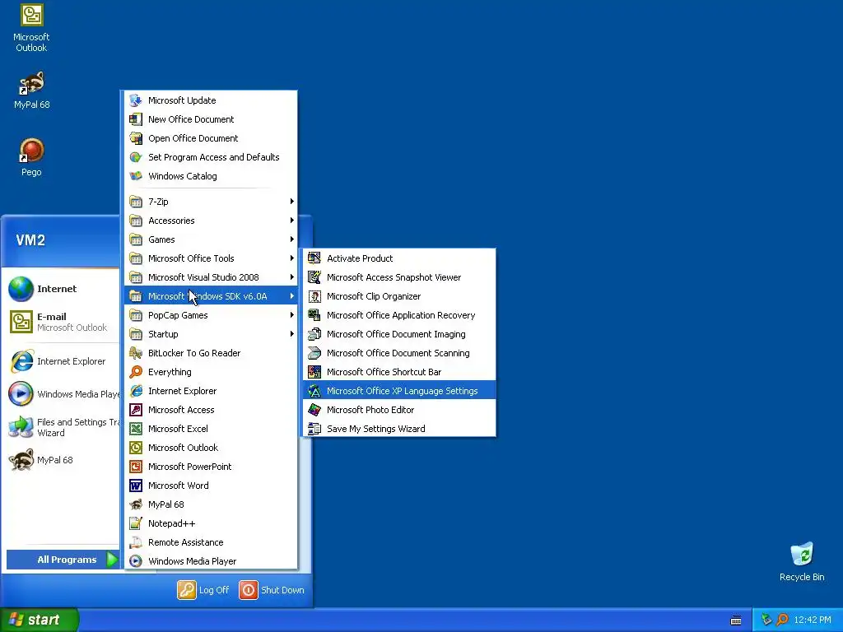843x632 pixels.
Task: Click on-screen keyboard icon in taskbar
Action: point(736,620)
